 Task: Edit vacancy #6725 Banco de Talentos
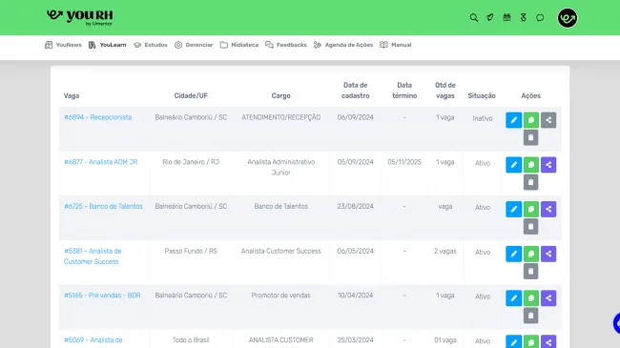click(513, 209)
